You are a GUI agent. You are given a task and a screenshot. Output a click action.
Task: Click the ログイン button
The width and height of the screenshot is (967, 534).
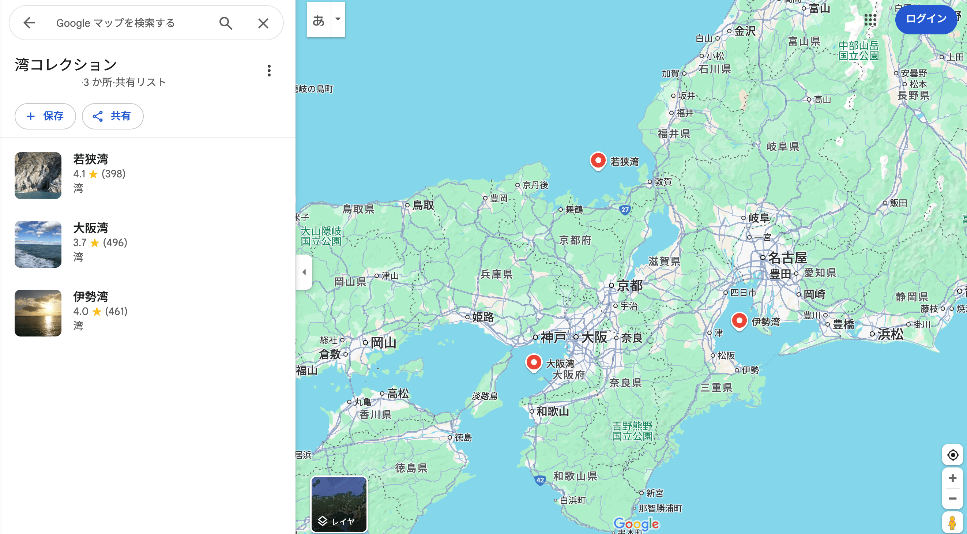(x=926, y=19)
